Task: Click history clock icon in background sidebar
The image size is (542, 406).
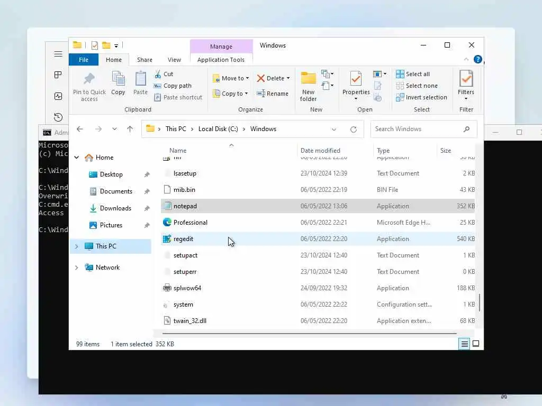Action: (58, 117)
